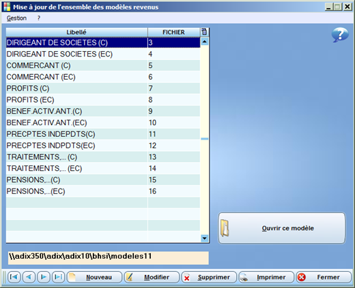Select row COMMERCANT (EC)
This screenshot has width=355, height=288.
pyautogui.click(x=103, y=77)
